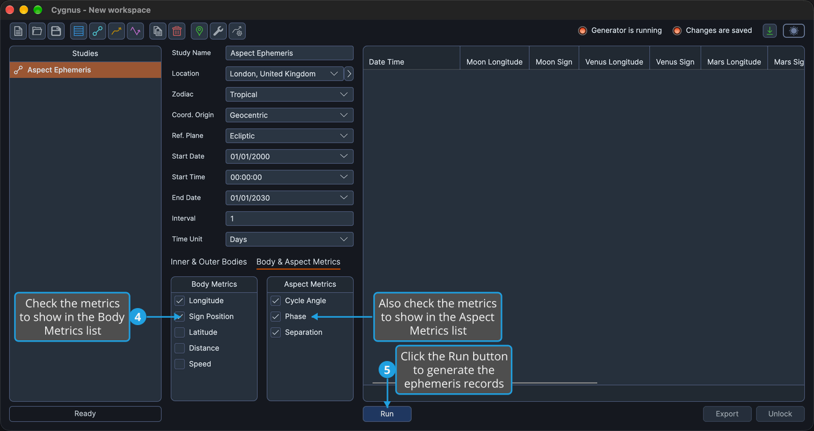Run the ephemeris generator
This screenshot has width=814, height=431.
387,414
